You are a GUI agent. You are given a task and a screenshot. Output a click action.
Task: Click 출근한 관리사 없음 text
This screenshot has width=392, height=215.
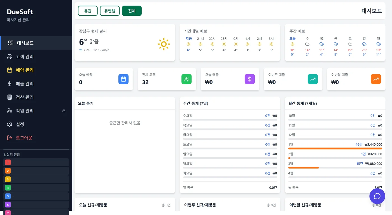[125, 123]
